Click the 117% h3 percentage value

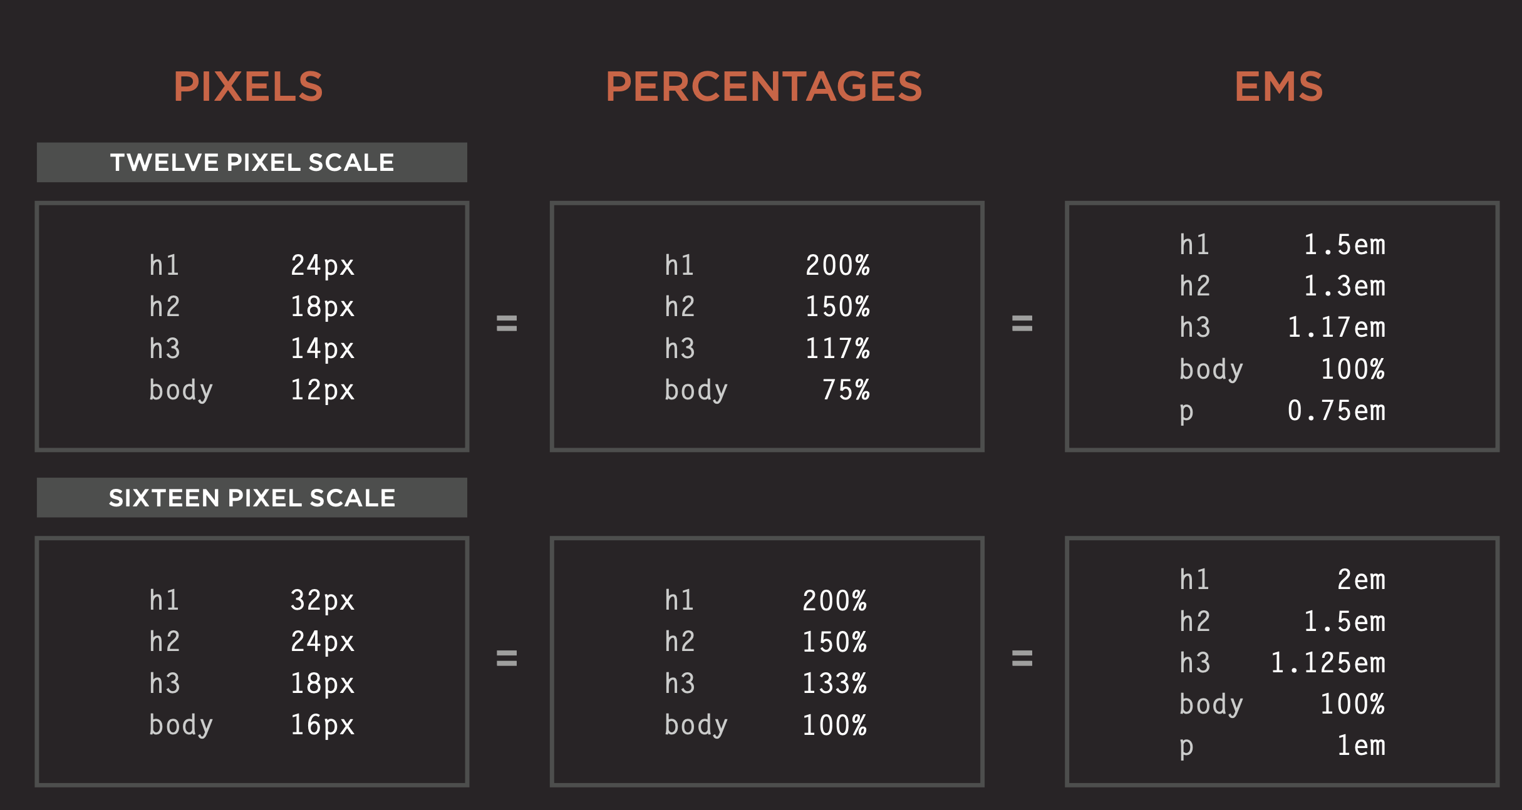837,349
